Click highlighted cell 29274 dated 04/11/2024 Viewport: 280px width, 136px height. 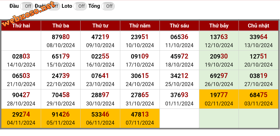tap(21, 118)
